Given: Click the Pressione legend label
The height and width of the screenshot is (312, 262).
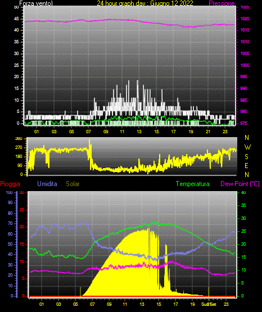Looking at the screenshot, I should pyautogui.click(x=222, y=3).
